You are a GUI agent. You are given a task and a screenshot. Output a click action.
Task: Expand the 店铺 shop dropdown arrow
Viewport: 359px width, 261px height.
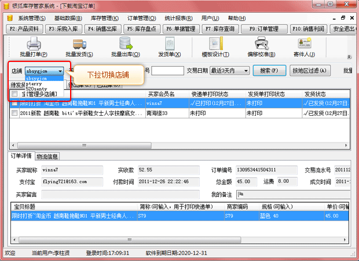pyautogui.click(x=60, y=71)
